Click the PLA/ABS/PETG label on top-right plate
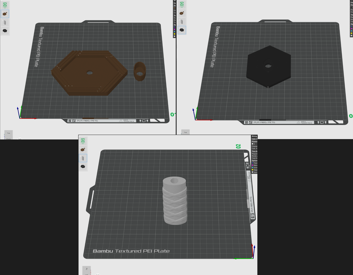This screenshot has height=275, width=353. tap(265, 123)
